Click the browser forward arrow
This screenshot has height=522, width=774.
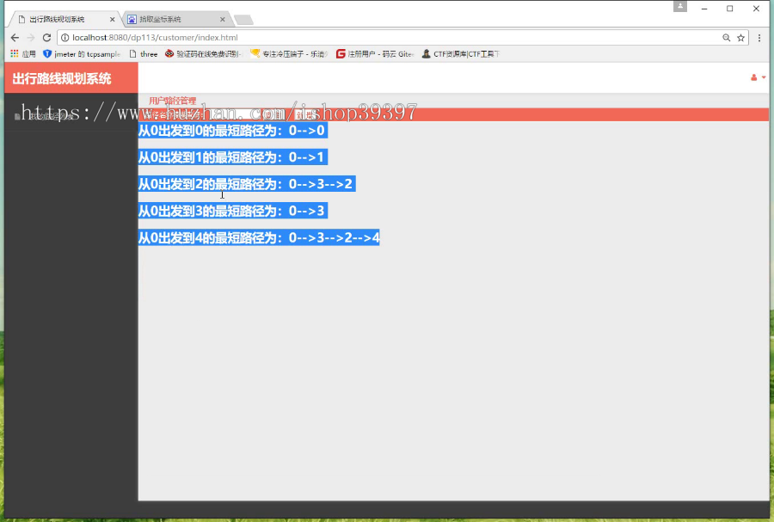pyautogui.click(x=31, y=38)
